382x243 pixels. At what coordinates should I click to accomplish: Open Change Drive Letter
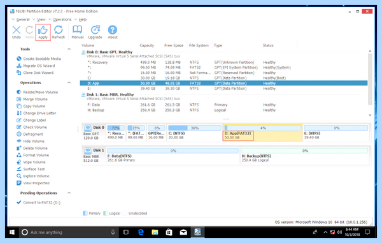click(x=36, y=113)
